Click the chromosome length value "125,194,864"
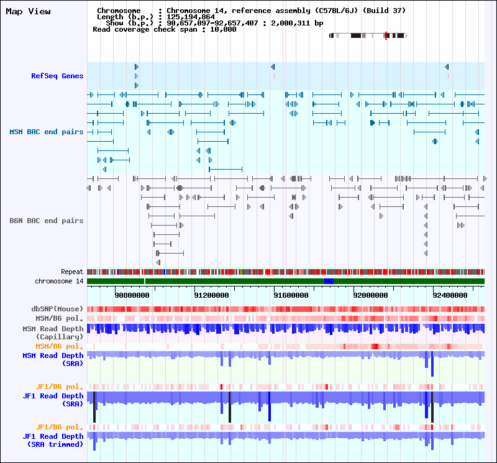The height and width of the screenshot is (463, 497). pos(191,17)
